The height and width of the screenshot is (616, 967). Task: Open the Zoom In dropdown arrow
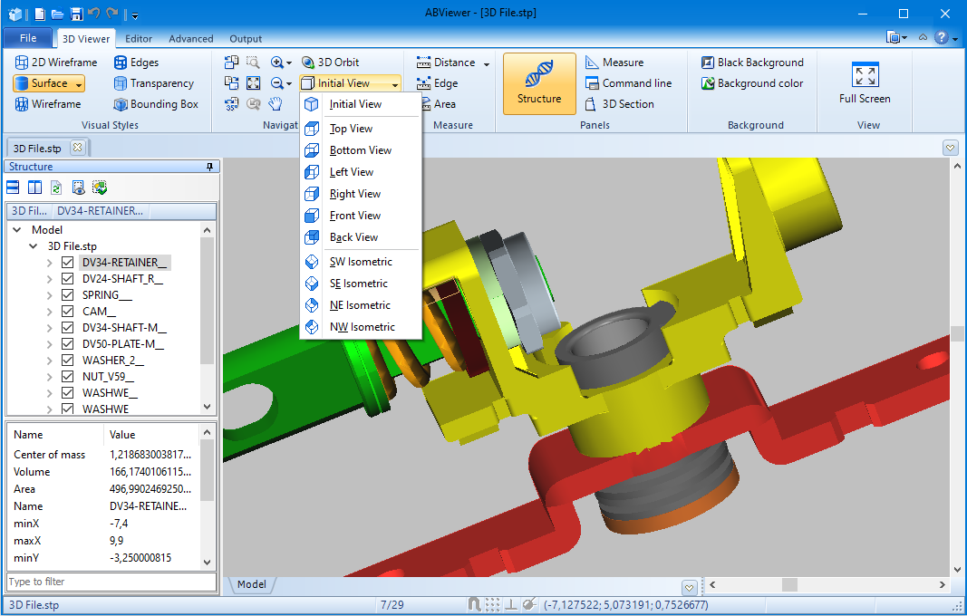click(x=288, y=63)
